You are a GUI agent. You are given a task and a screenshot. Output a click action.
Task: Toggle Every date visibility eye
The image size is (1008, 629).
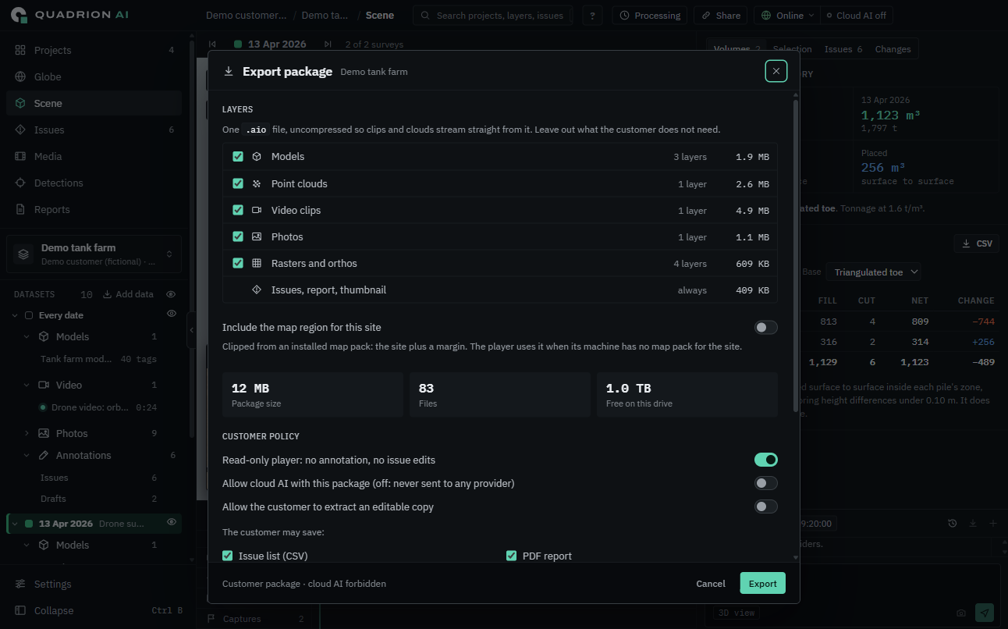coord(172,314)
